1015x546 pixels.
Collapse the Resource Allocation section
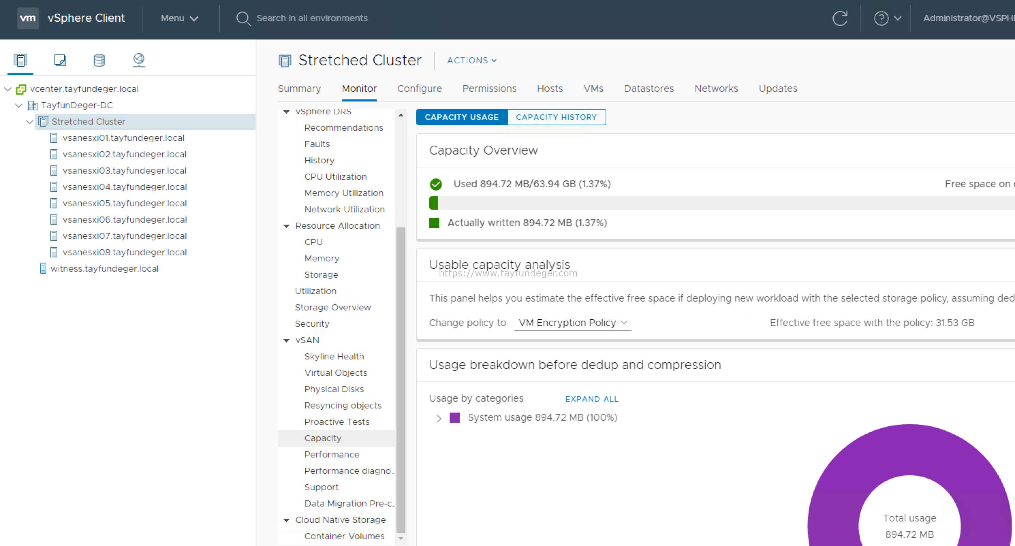click(x=286, y=226)
